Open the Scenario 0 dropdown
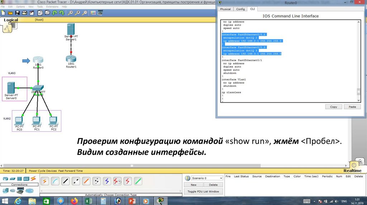Screen dimensions: 367x205 (x=207, y=178)
